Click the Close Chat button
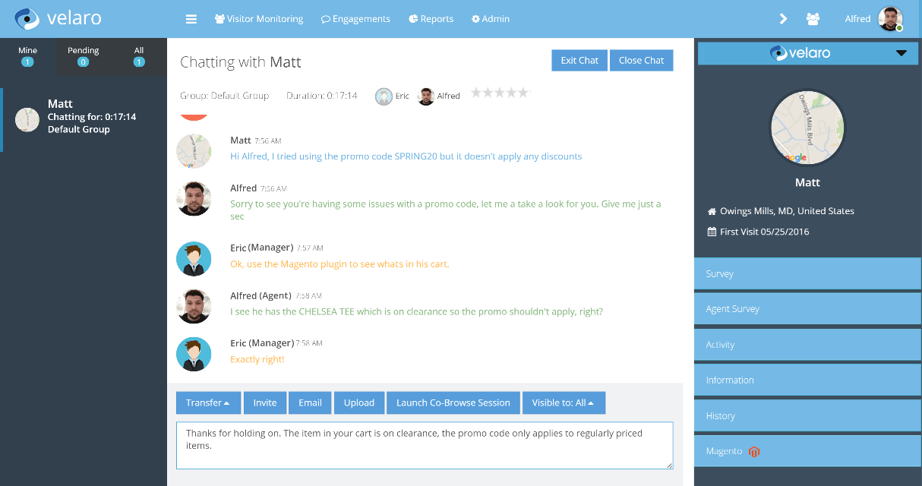 (642, 61)
